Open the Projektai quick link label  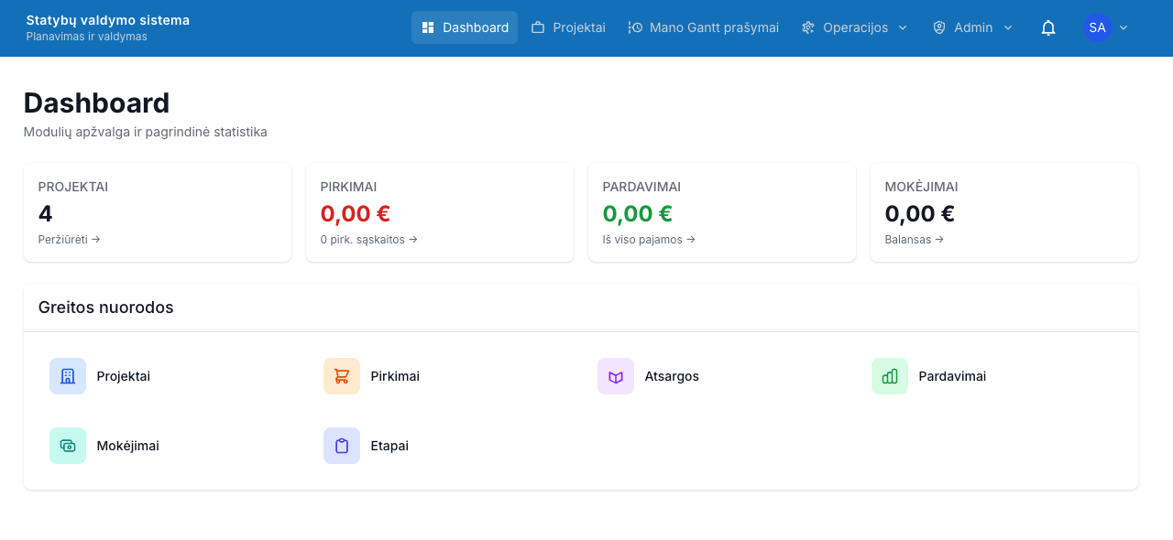pyautogui.click(x=124, y=376)
